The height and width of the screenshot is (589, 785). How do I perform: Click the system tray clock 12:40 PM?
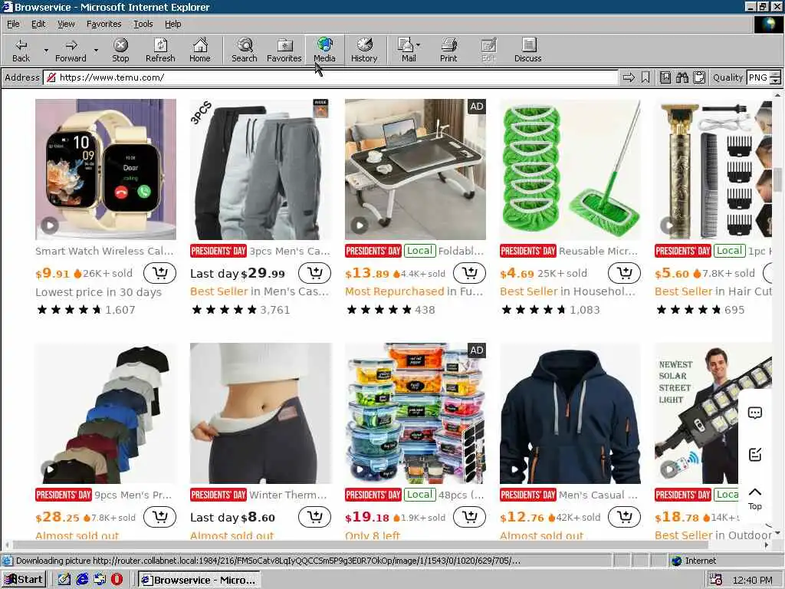[x=752, y=580]
